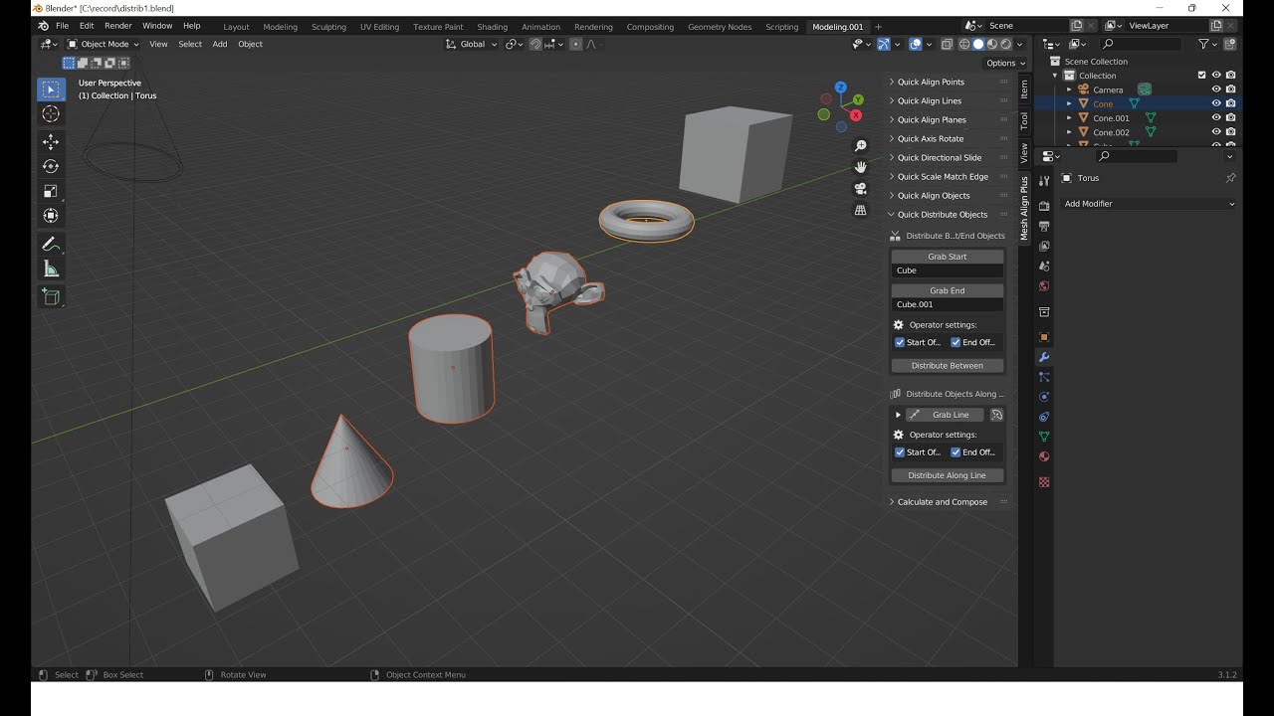This screenshot has width=1274, height=716.
Task: Pin the Torus properties panel
Action: pos(1230,178)
